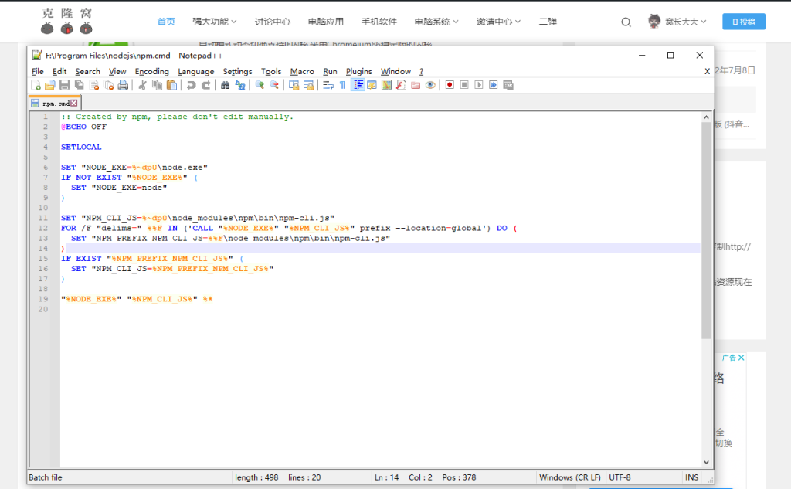Viewport: 791px width, 489px height.
Task: Open 讨论中心 website link
Action: 273,22
